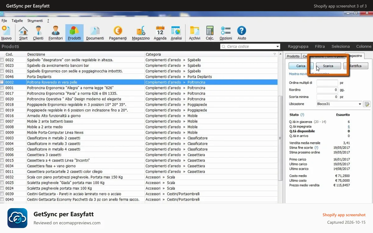Open the Strumenti menu
The height and width of the screenshot is (233, 373).
[35, 21]
